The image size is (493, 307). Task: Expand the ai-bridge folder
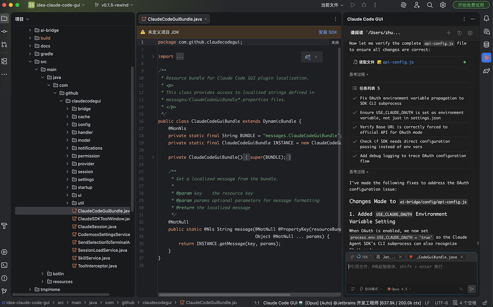coord(30,30)
